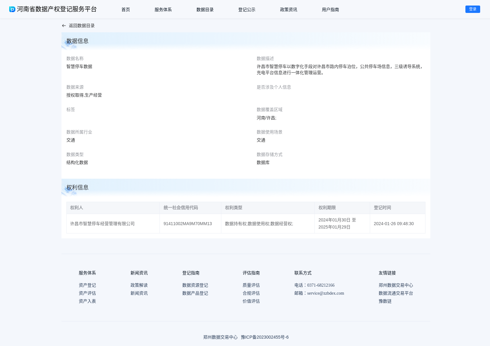
Task: Click the 登录 button
Action: (x=473, y=9)
